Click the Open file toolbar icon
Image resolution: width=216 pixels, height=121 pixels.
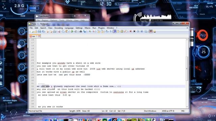[x=35, y=32]
